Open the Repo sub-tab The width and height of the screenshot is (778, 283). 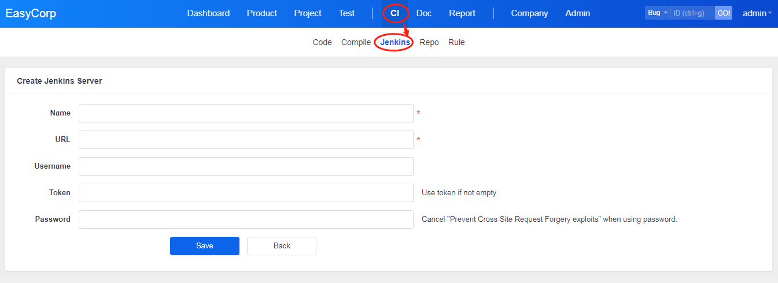click(x=429, y=42)
